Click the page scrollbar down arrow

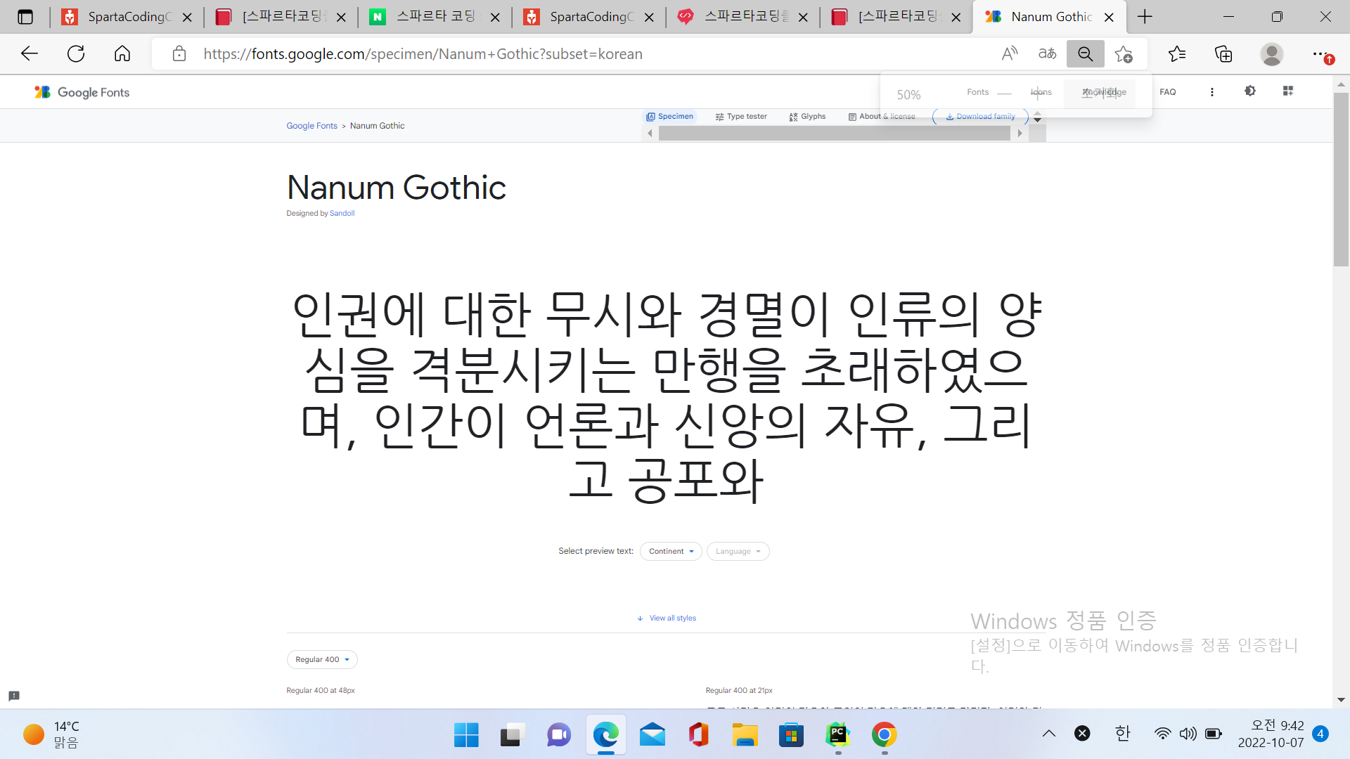(1341, 700)
